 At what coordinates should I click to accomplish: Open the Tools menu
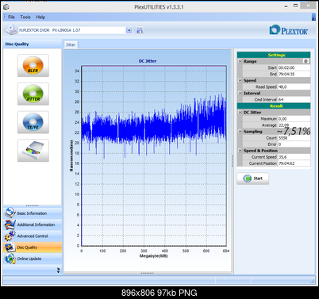coord(25,17)
